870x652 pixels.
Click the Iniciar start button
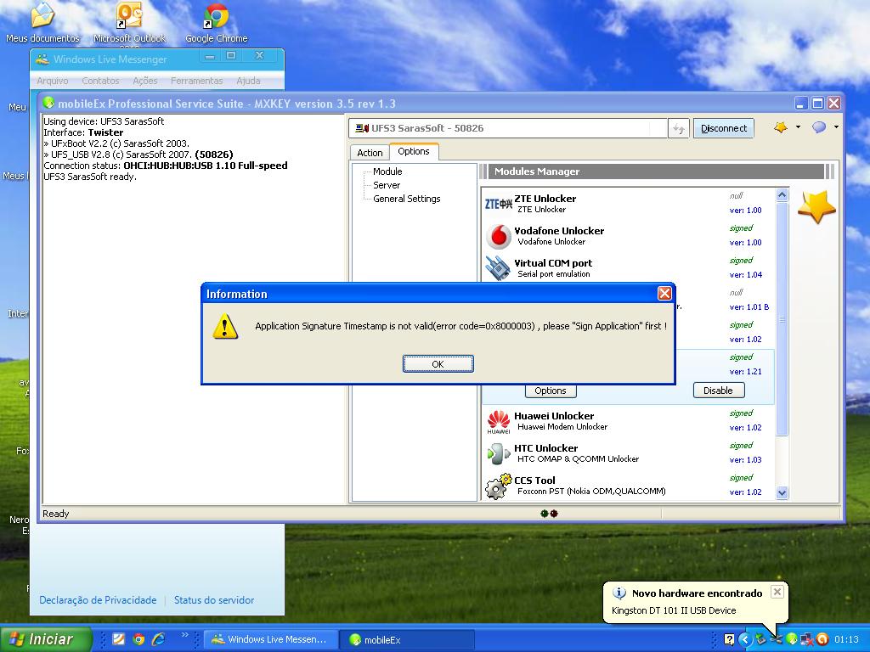pos(46,639)
